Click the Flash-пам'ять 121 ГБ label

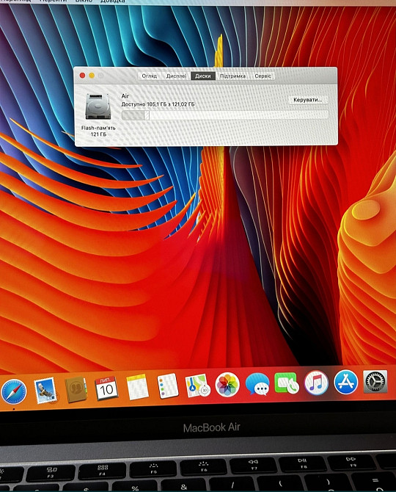98,131
